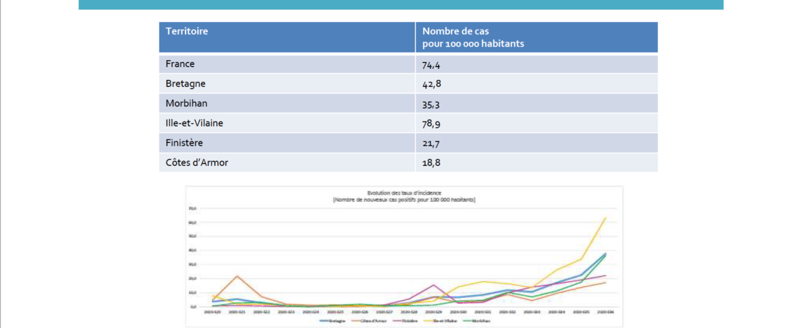Screen dimensions: 794x328
Task: Click the Territoire column header
Action: point(186,31)
